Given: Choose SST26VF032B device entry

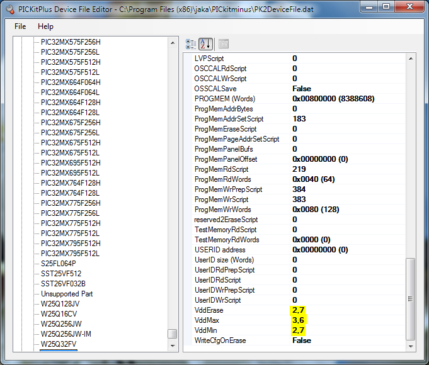Looking at the screenshot, I should (63, 284).
